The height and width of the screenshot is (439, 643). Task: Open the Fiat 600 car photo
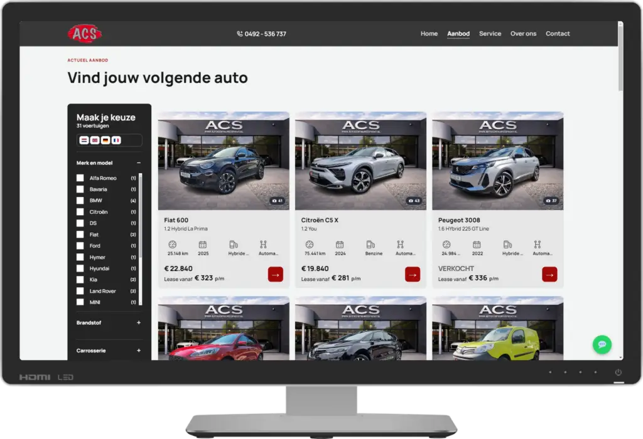point(224,161)
